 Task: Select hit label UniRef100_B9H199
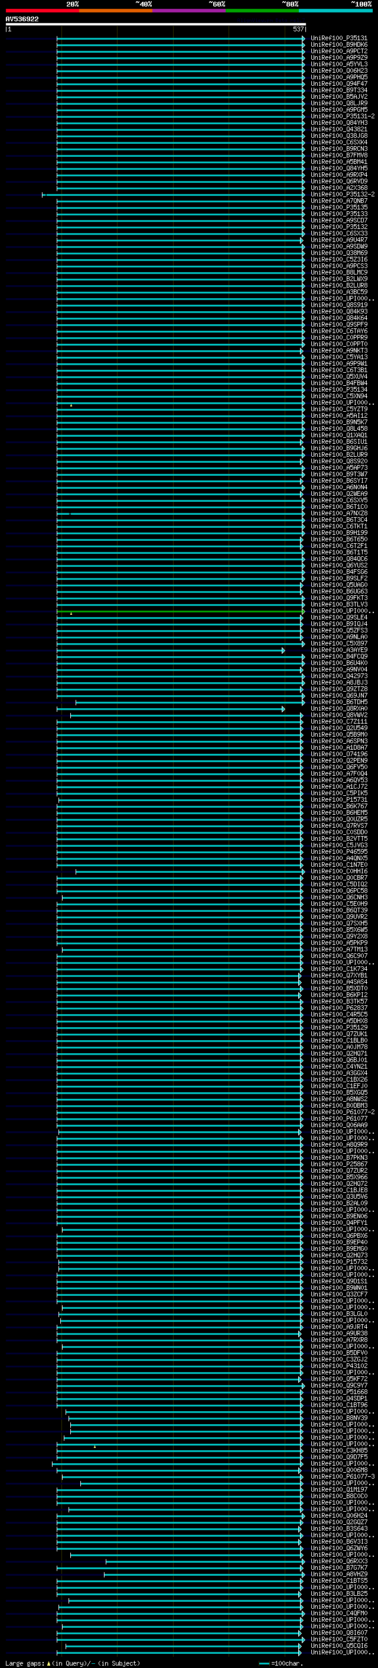tap(339, 533)
